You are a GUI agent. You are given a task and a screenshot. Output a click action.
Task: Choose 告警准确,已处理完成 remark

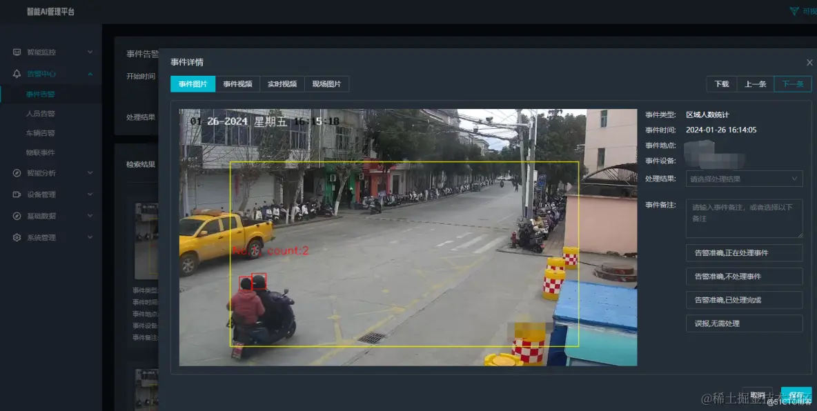tap(744, 300)
